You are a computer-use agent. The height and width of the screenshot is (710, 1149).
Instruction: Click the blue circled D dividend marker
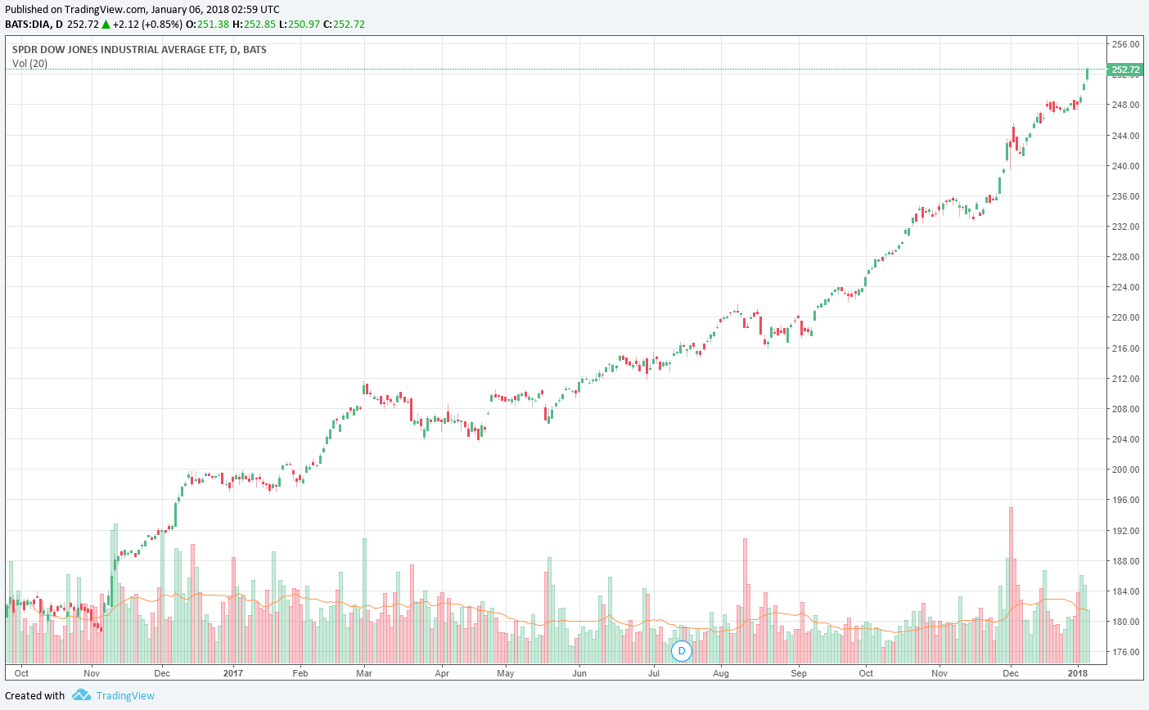pos(681,651)
